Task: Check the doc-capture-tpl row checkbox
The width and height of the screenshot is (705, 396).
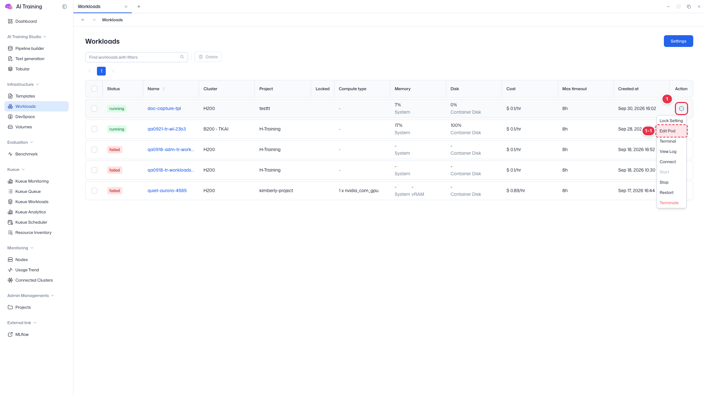Action: pyautogui.click(x=94, y=109)
